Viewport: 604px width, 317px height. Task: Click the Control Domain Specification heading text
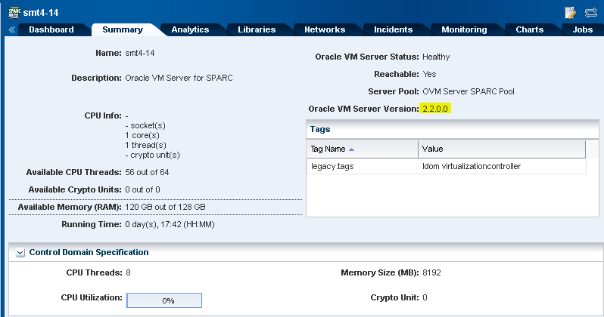tap(89, 252)
